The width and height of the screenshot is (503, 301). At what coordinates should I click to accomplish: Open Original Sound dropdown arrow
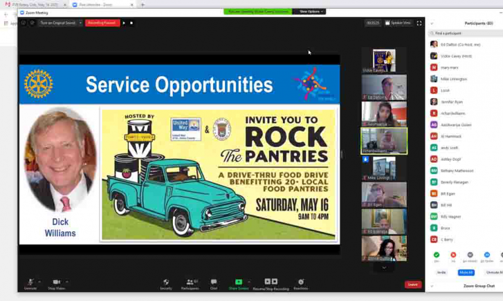(x=80, y=23)
